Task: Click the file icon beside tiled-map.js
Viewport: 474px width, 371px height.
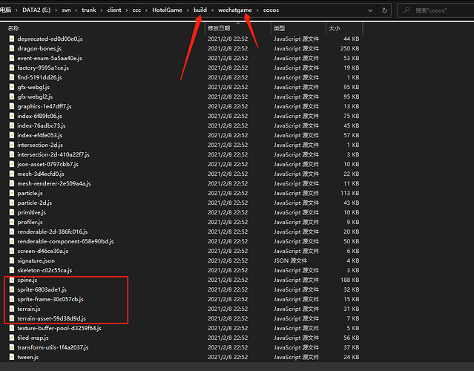Action: click(x=12, y=338)
